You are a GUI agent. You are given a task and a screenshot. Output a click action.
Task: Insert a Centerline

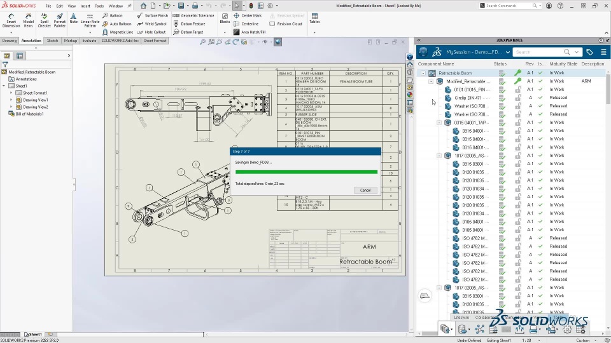point(246,24)
